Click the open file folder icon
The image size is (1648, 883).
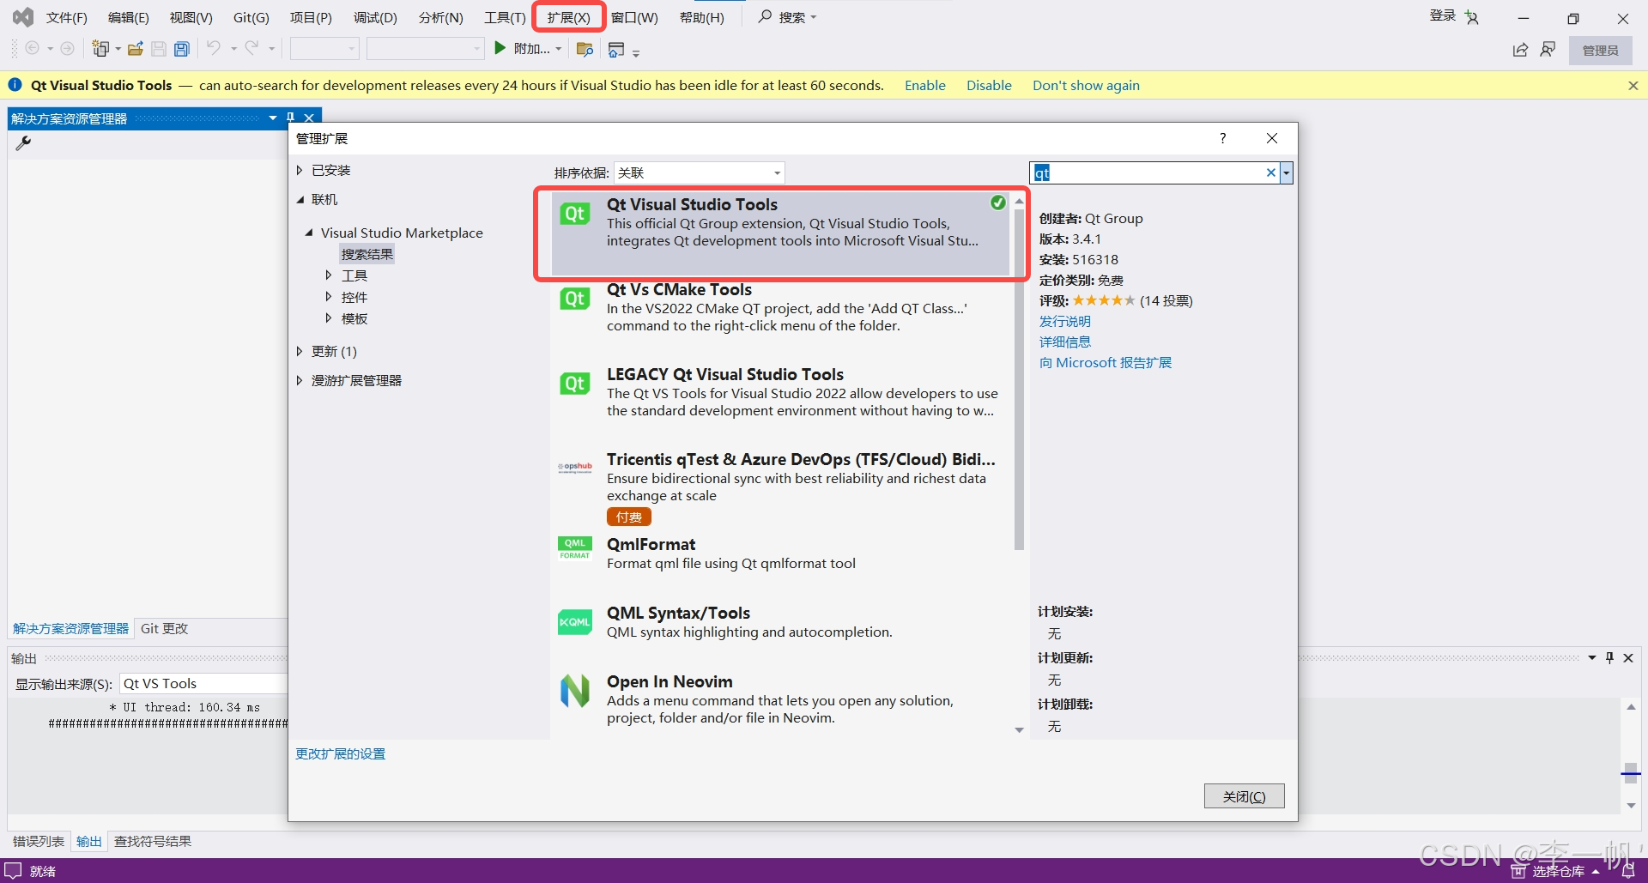point(136,49)
